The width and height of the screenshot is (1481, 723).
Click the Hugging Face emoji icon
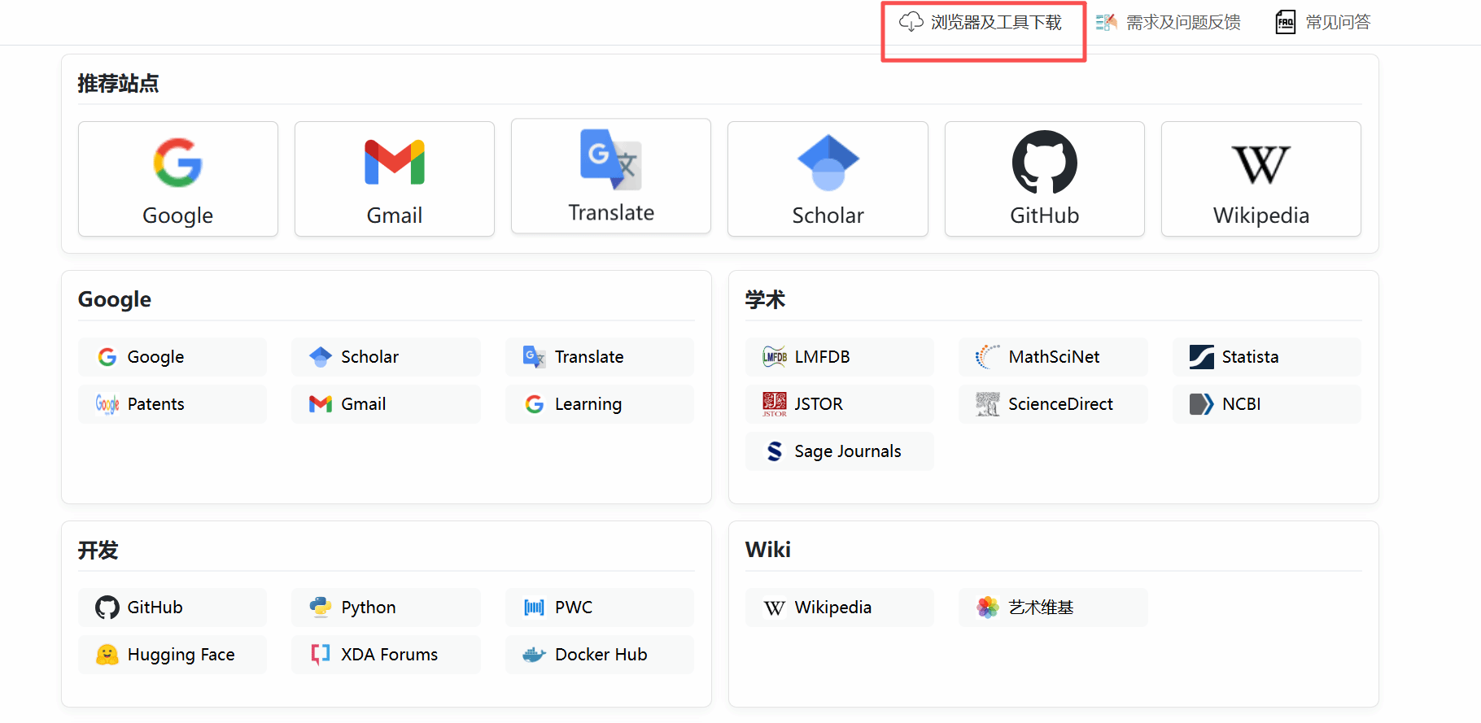107,655
